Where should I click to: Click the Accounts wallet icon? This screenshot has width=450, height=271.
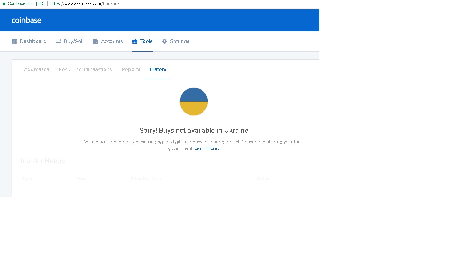(95, 41)
